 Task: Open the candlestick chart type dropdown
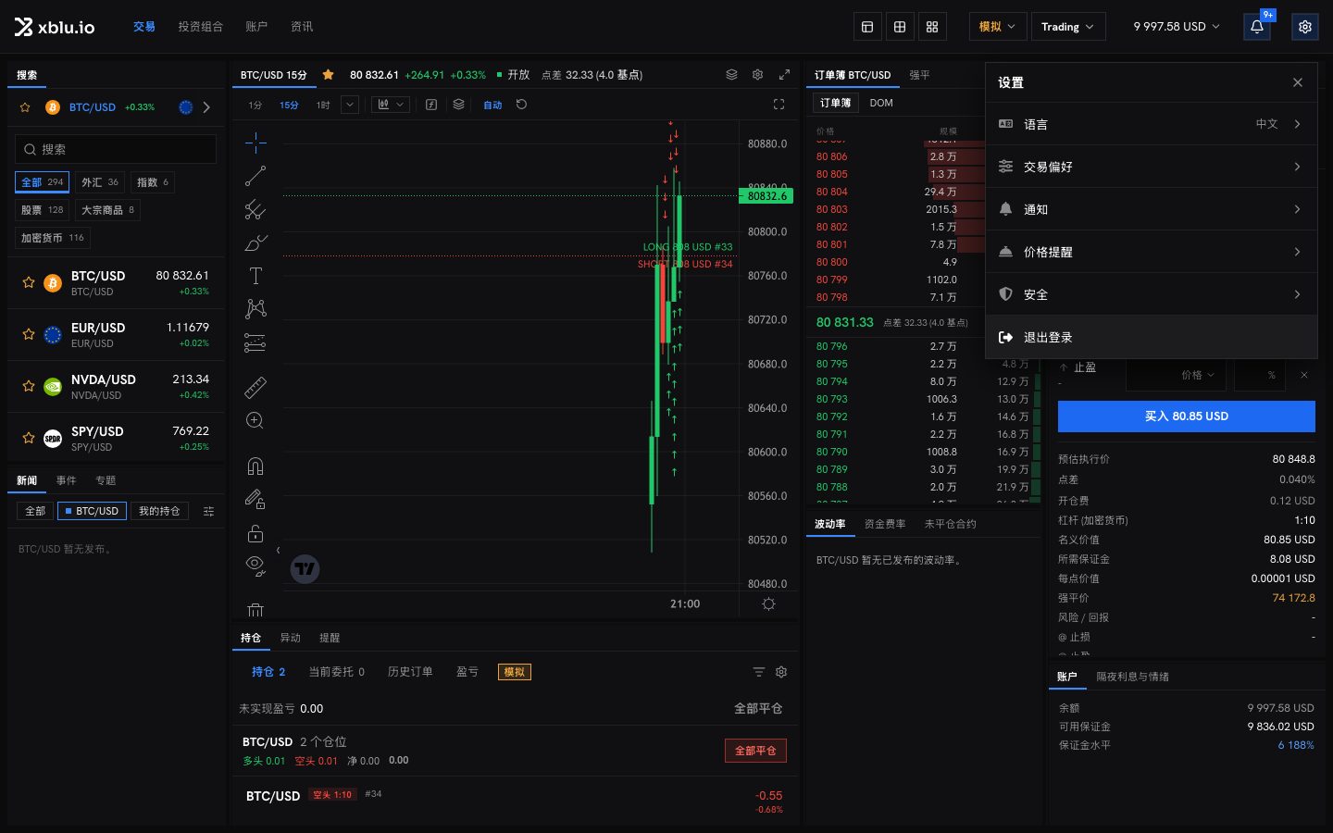point(391,106)
